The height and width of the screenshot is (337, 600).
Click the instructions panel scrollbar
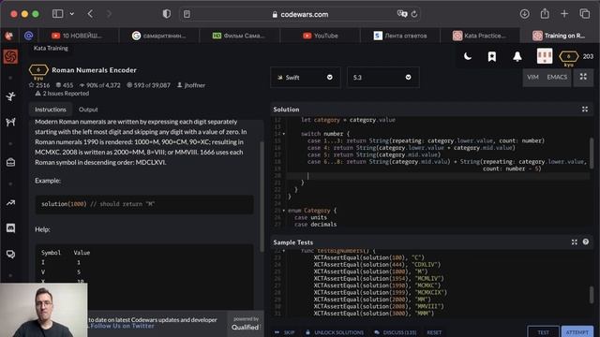[x=262, y=197]
